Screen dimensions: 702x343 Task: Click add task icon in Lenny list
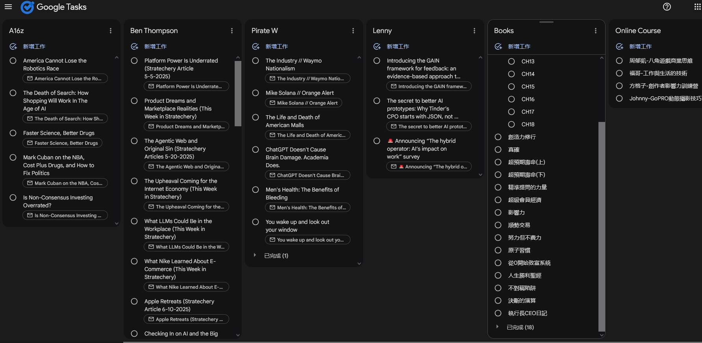[377, 46]
